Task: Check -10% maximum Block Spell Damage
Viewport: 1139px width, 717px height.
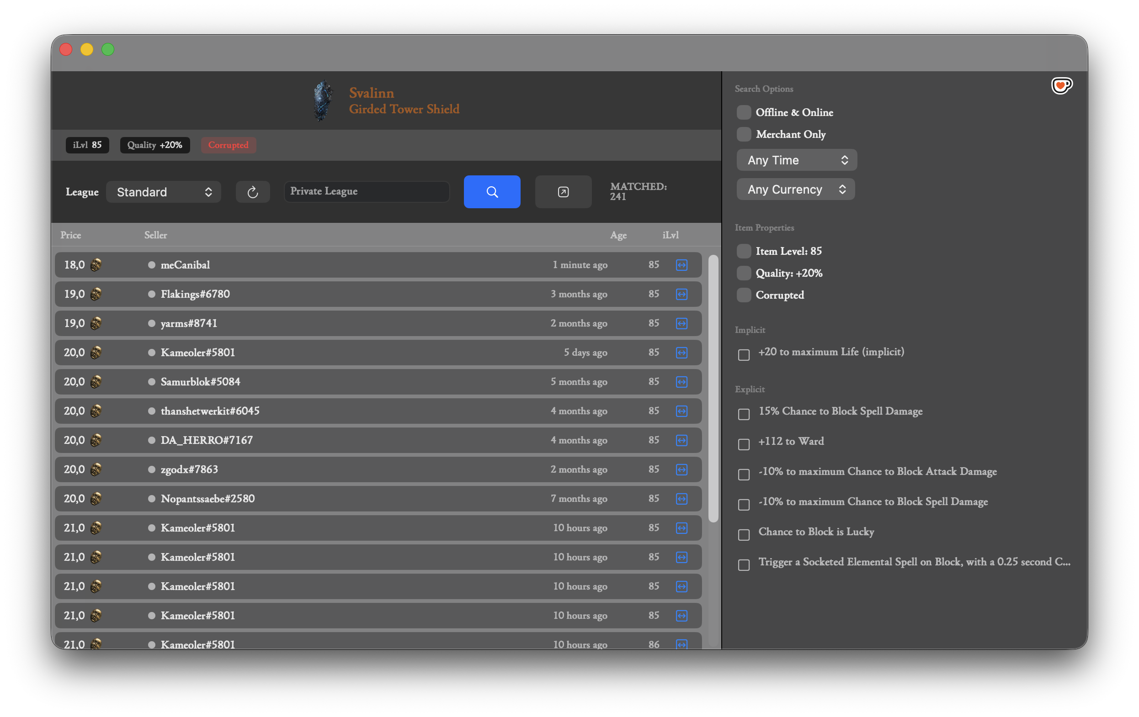Action: pos(744,505)
